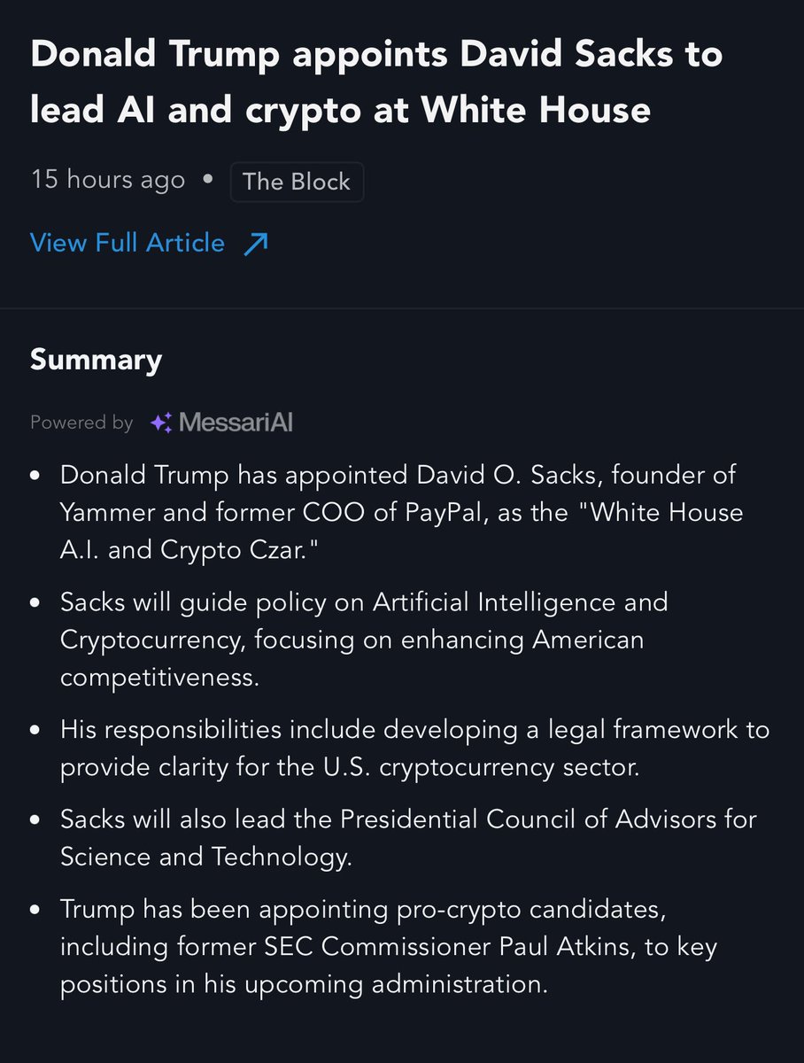Click the dot before Sacks will also lead

click(x=36, y=820)
